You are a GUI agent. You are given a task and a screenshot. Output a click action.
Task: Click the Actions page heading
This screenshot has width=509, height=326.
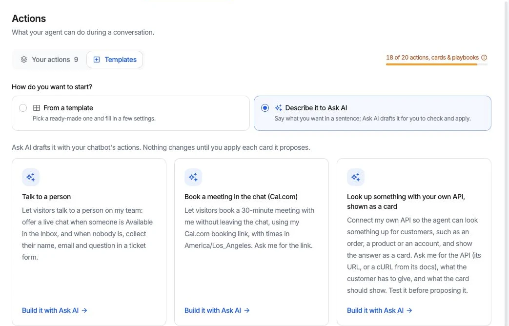29,19
